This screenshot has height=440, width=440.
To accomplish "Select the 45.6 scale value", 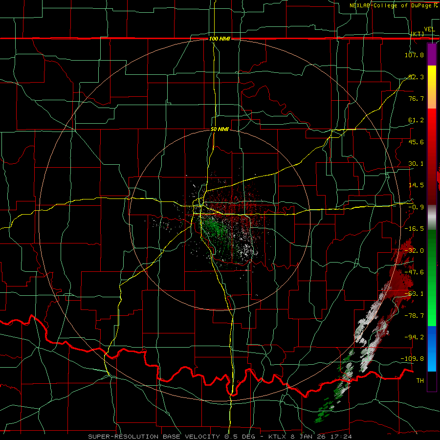I will (416, 142).
